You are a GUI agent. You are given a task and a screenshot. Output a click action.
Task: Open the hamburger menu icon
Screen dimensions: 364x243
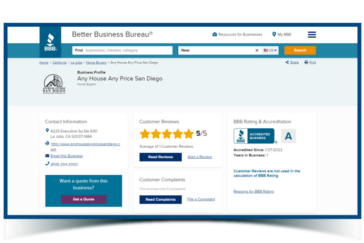312,35
